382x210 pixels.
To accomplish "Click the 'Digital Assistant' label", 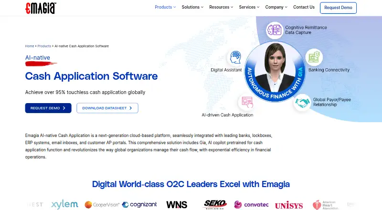I will pos(226,70).
